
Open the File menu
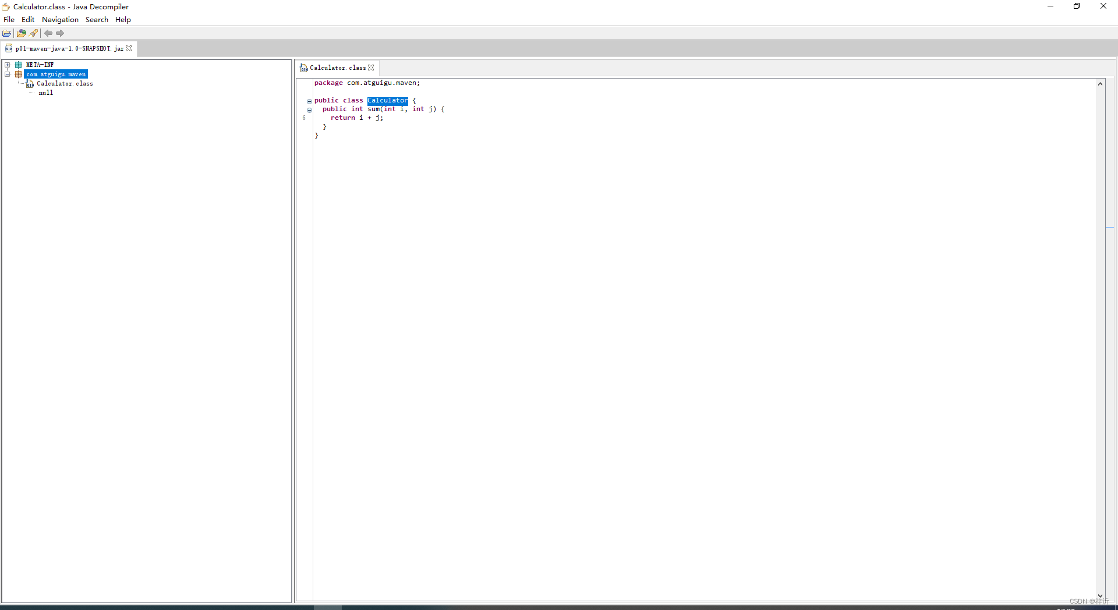tap(9, 19)
